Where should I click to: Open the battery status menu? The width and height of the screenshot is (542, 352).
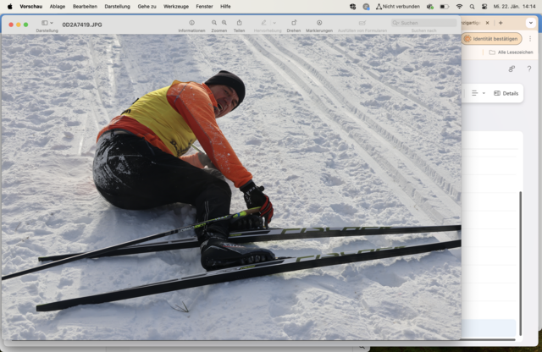click(x=445, y=6)
